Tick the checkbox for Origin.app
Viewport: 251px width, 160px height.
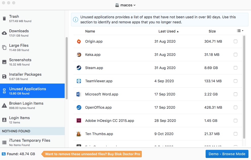236,41
